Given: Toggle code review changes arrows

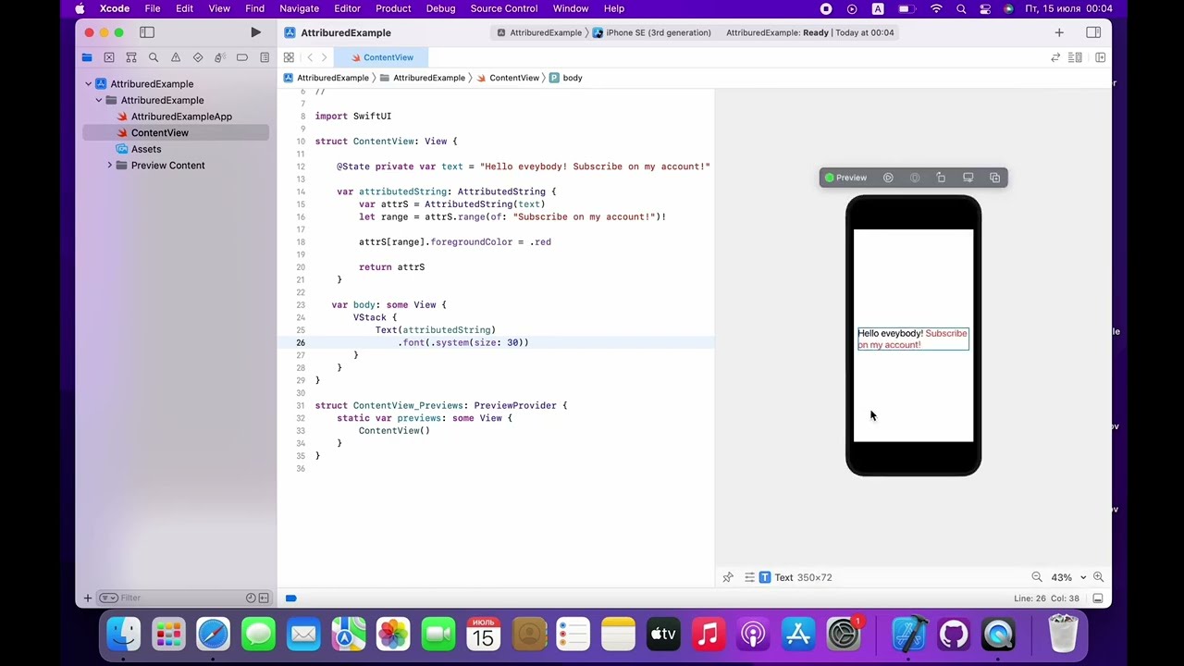Looking at the screenshot, I should click(1055, 57).
